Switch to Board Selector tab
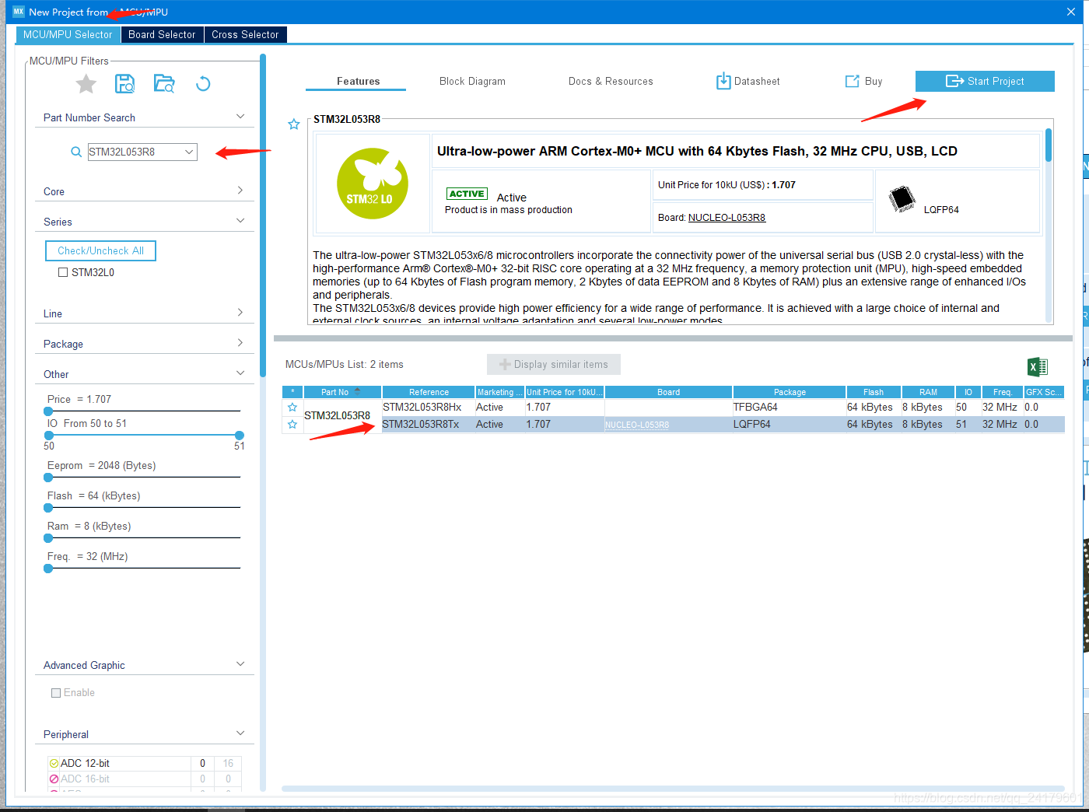 162,35
